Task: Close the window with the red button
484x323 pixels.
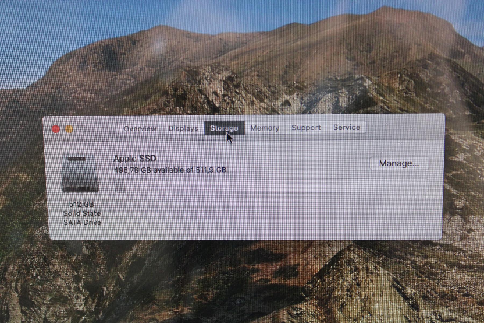Action: 56,129
